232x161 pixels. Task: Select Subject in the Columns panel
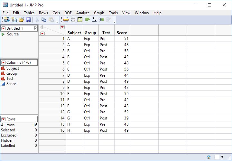(13, 68)
